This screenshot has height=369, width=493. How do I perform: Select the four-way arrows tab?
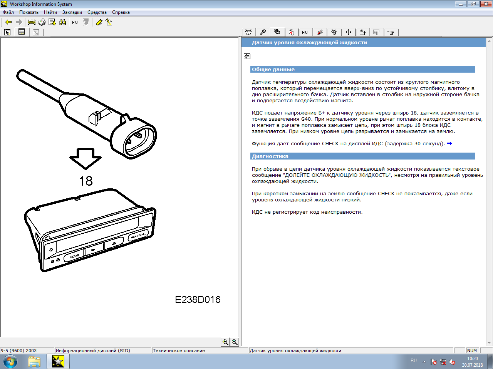coord(348,32)
